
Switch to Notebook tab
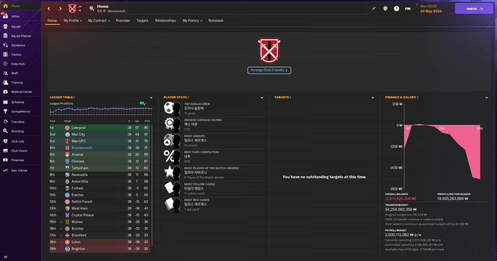click(x=216, y=21)
